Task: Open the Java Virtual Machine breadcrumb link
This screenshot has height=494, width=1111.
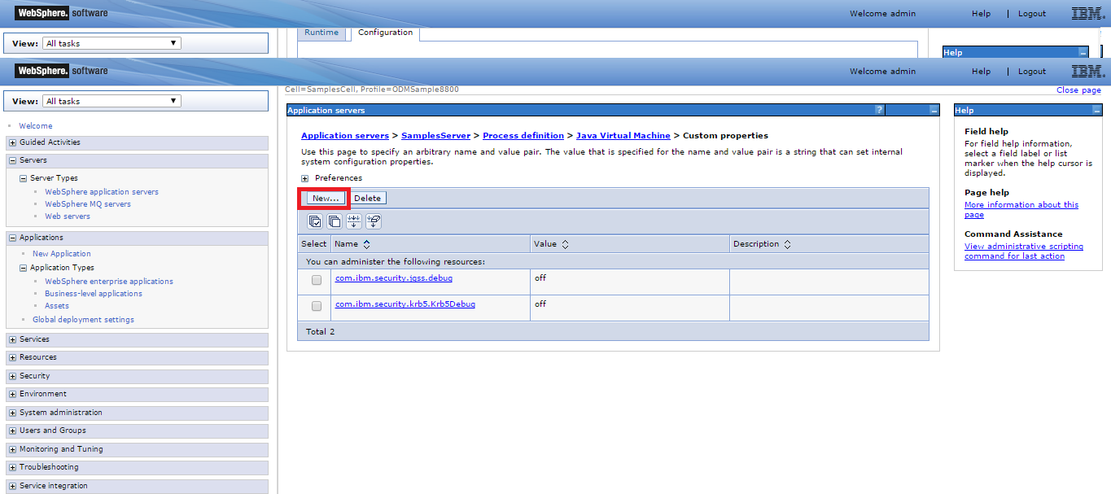Action: point(623,135)
